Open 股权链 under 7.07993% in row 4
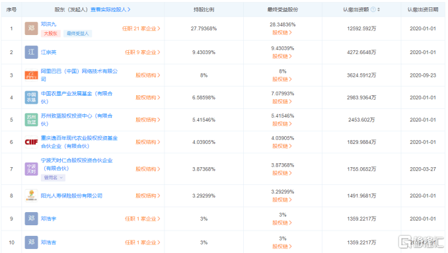Viewport: 448px width, 253px height. [x=282, y=101]
